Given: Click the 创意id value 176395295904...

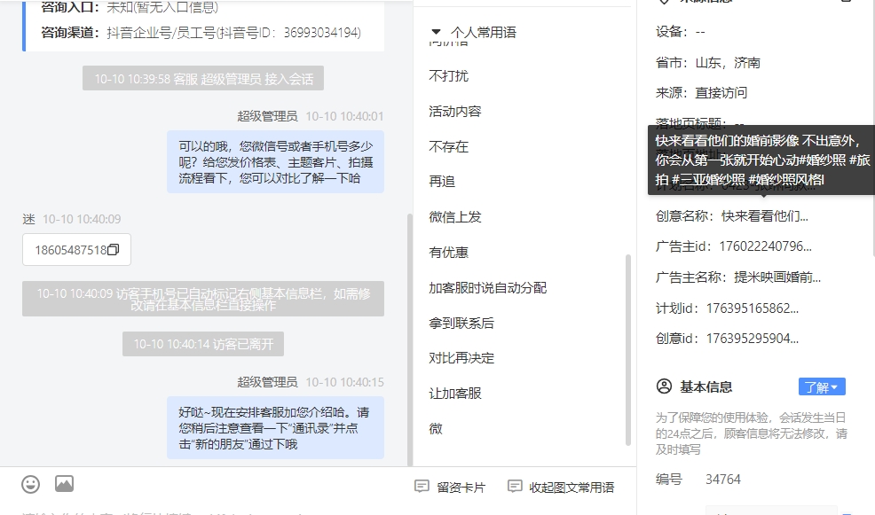Looking at the screenshot, I should coord(753,339).
